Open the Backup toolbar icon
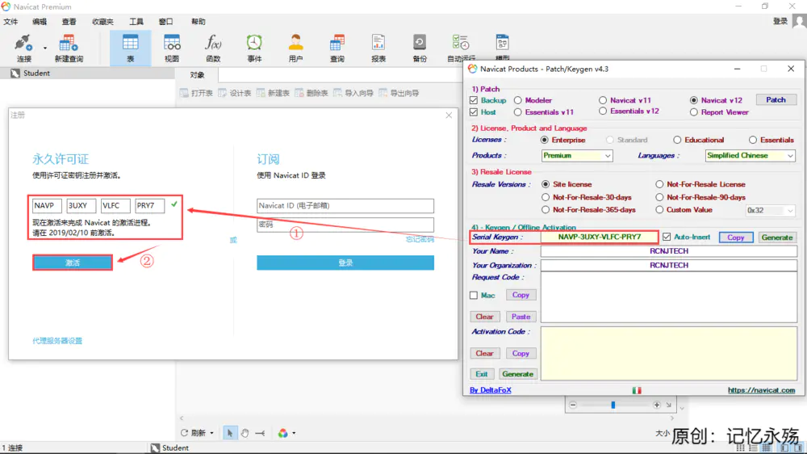 tap(420, 48)
